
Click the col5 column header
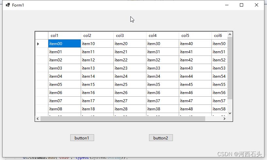point(195,35)
